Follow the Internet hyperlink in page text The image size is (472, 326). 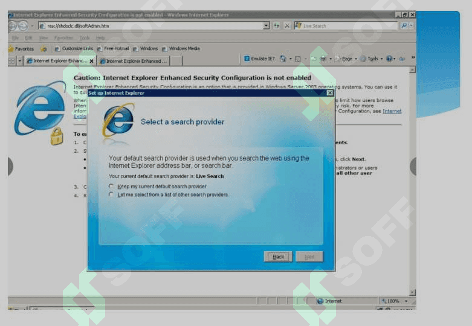coord(392,111)
